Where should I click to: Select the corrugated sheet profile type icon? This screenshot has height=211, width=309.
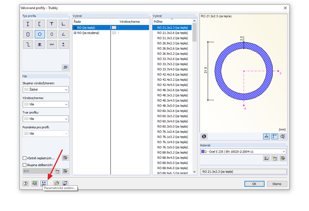(x=52, y=45)
